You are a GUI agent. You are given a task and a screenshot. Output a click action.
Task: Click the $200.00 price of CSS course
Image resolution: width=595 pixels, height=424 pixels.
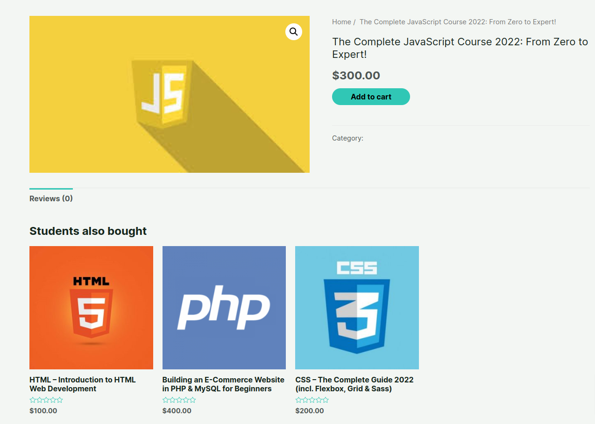(310, 411)
